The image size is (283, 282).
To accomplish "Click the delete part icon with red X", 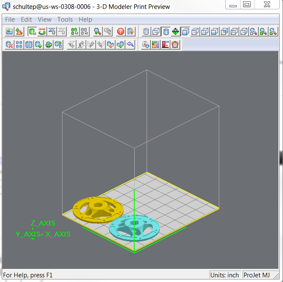I will [x=9, y=45].
